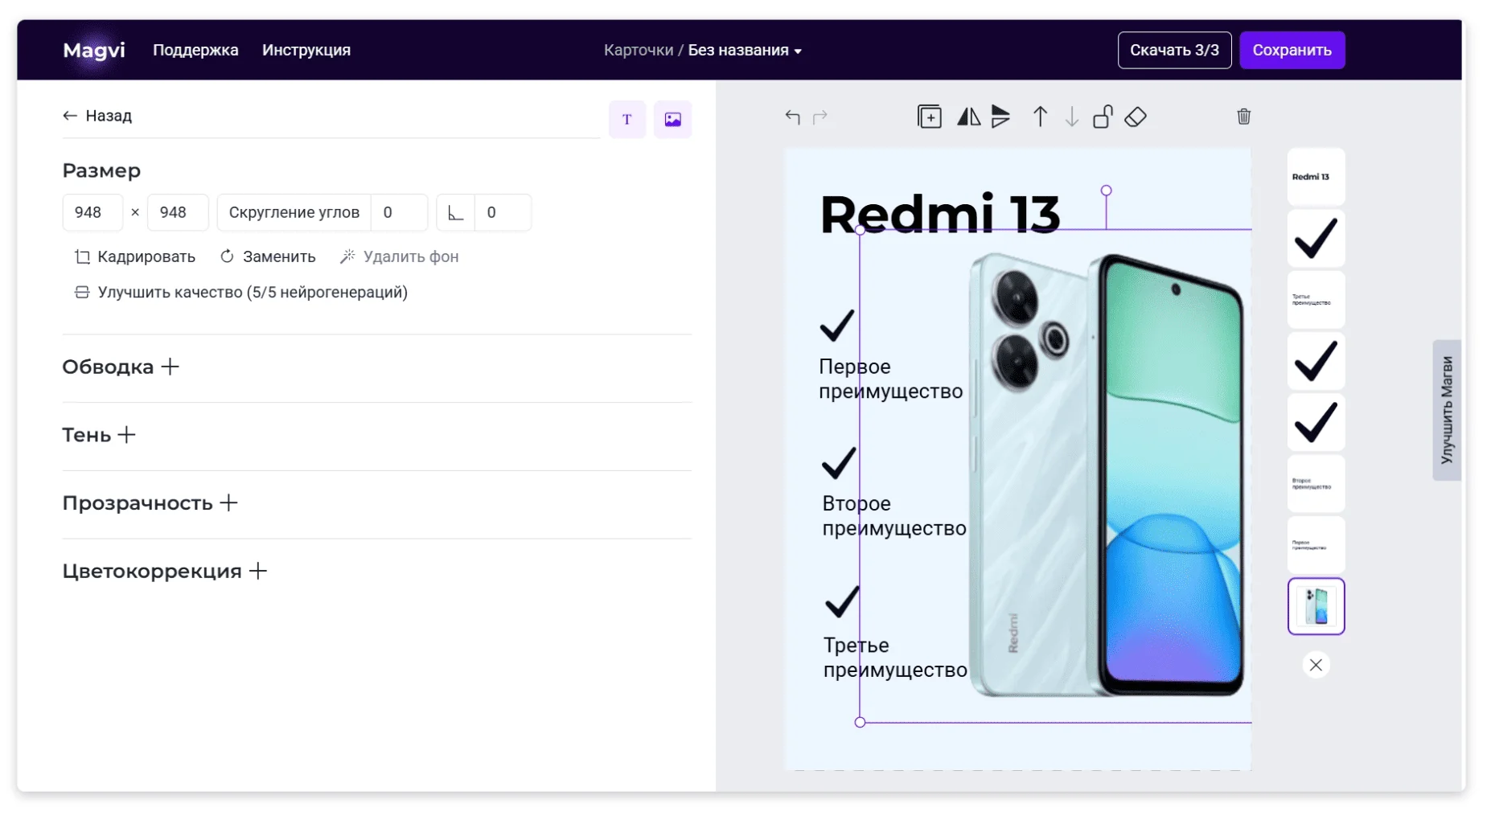Select checkmark thumbnail directly below Redmi 13 thumbnail

1316,238
